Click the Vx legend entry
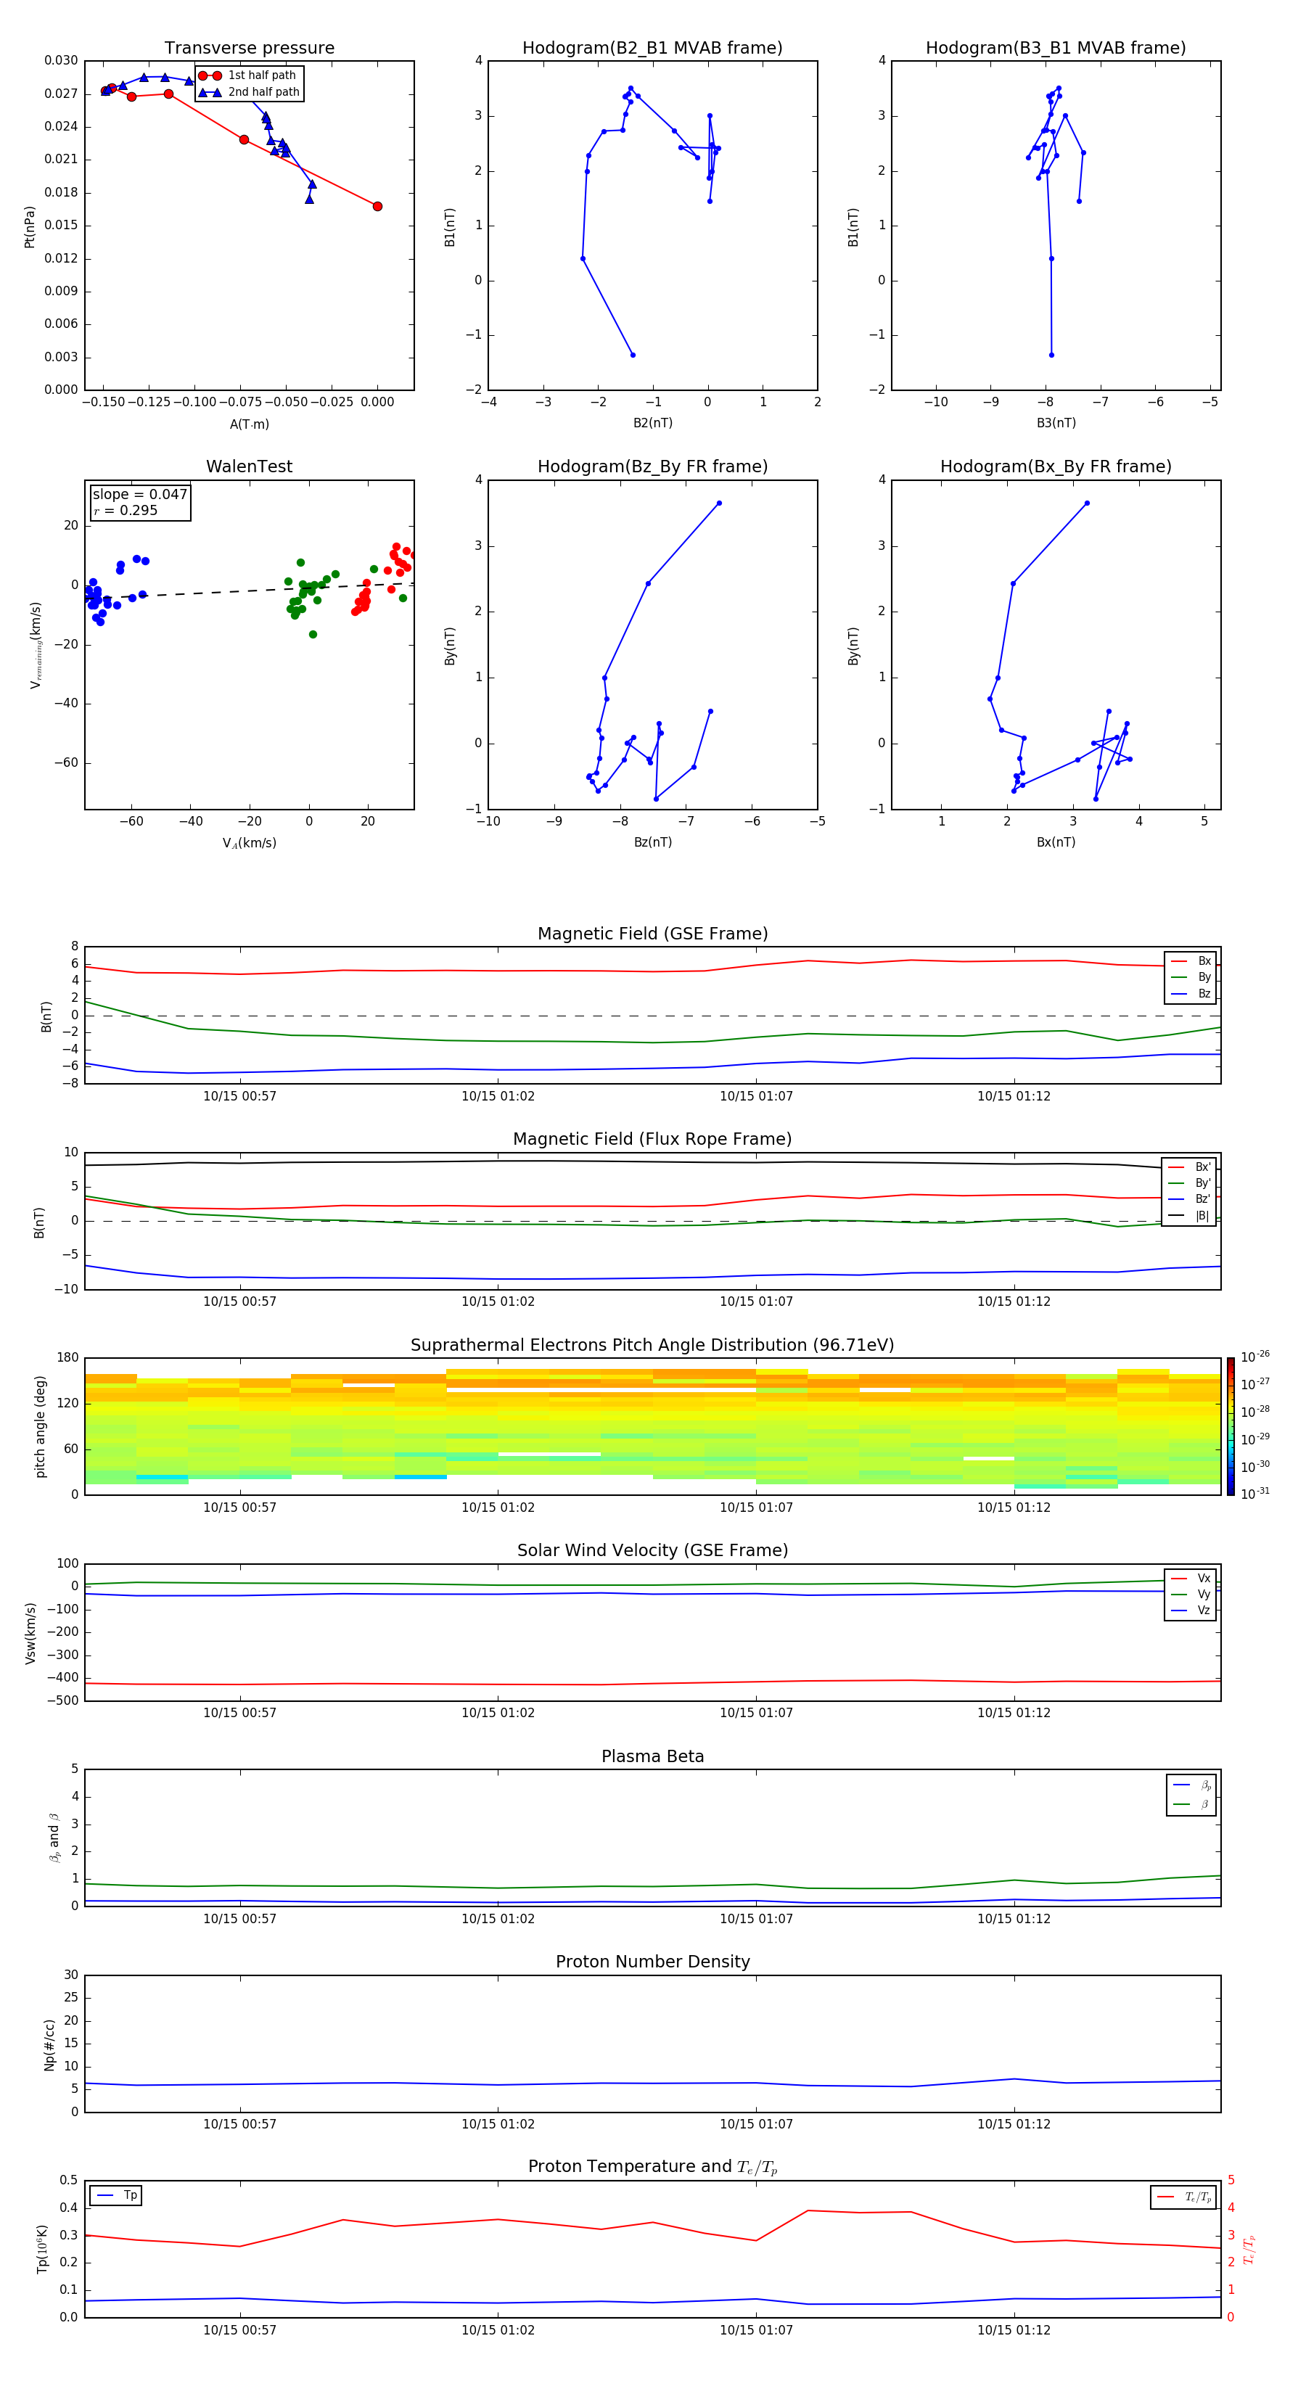Image resolution: width=1306 pixels, height=2394 pixels. 1191,1578
